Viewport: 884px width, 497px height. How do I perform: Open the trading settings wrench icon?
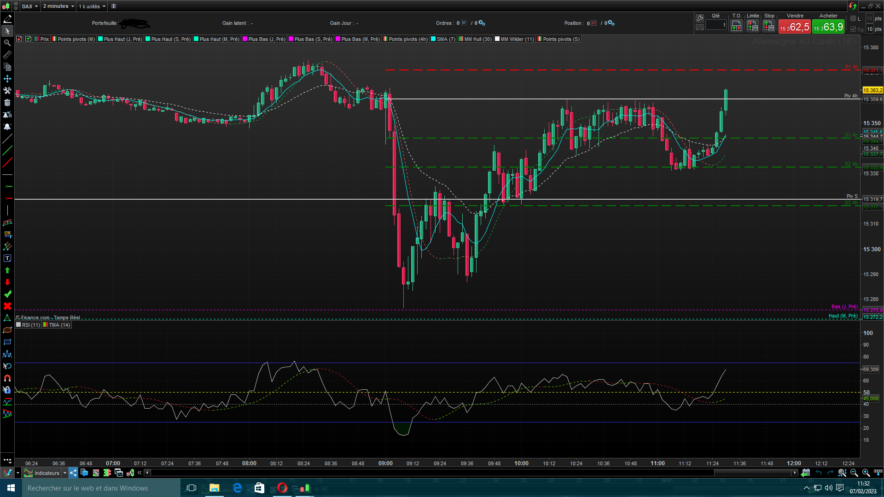pyautogui.click(x=699, y=18)
